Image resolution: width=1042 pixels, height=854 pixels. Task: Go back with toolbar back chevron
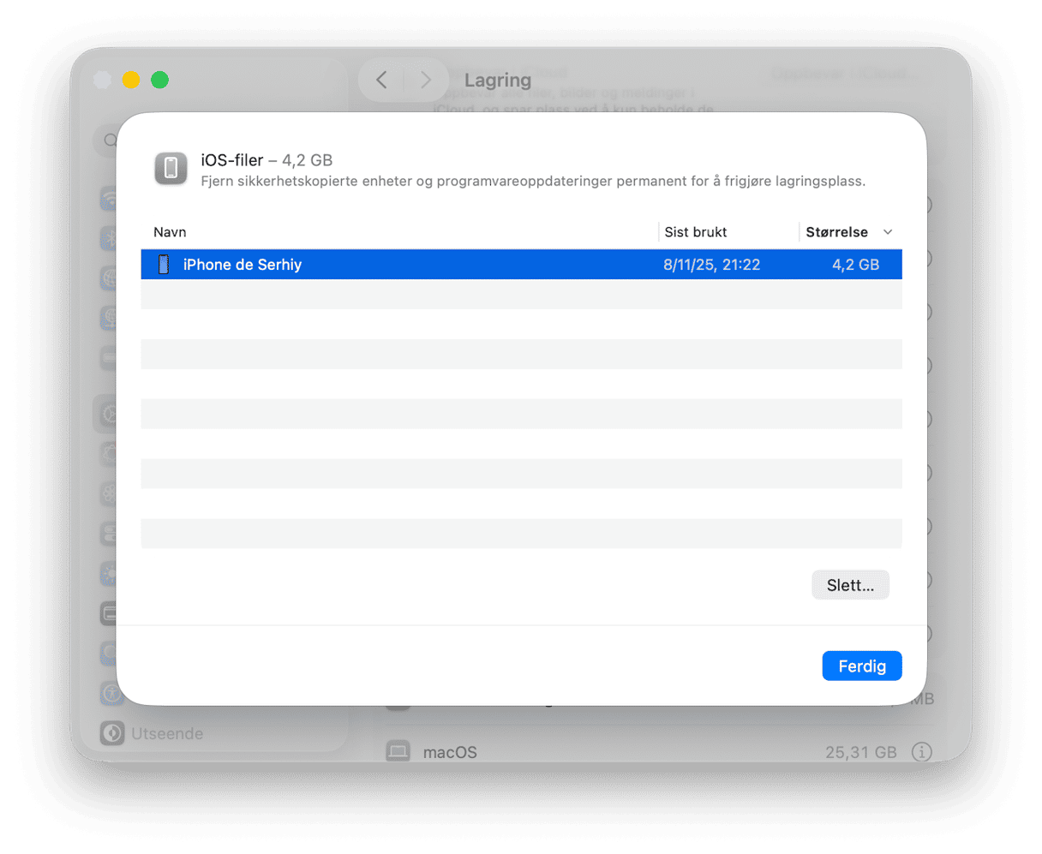click(381, 81)
